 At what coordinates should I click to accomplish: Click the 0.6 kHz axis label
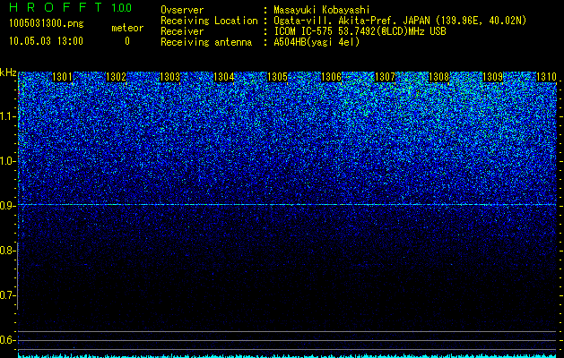tap(8, 340)
